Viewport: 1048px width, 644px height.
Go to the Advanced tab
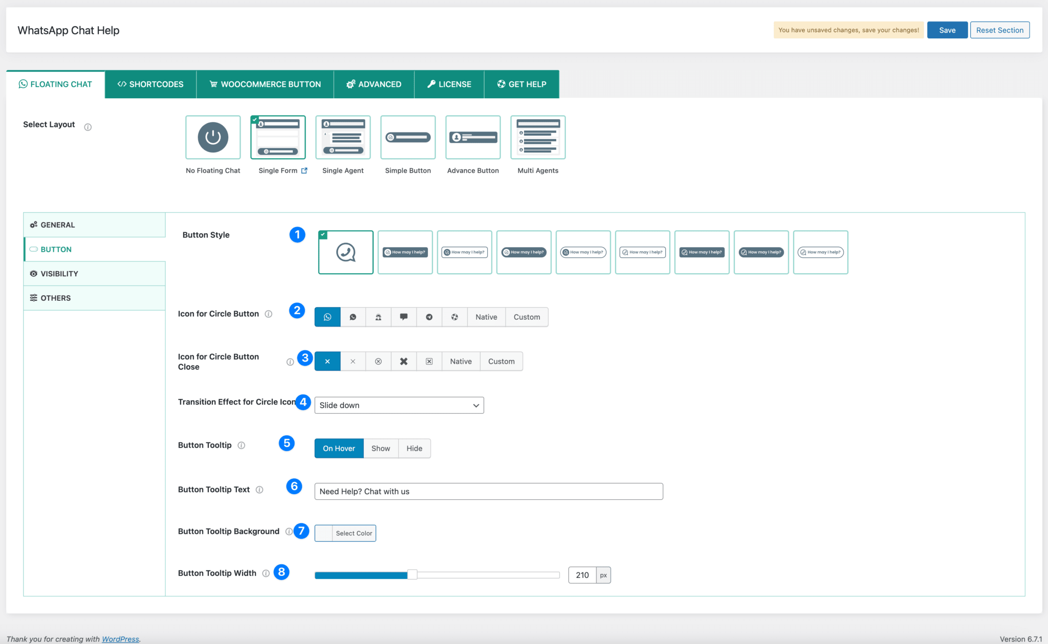tap(374, 84)
